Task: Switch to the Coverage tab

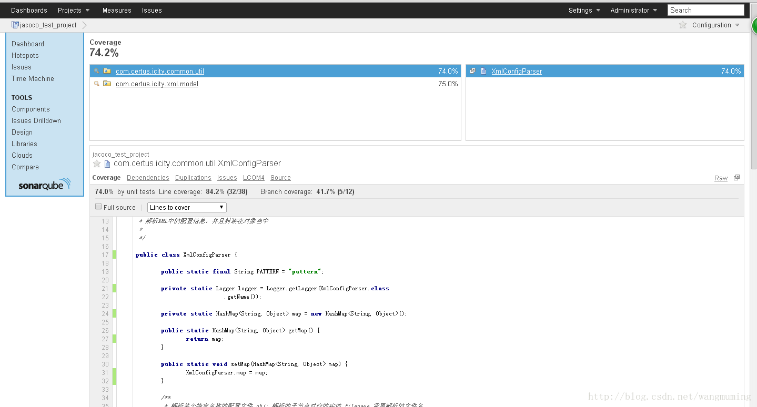Action: 106,178
